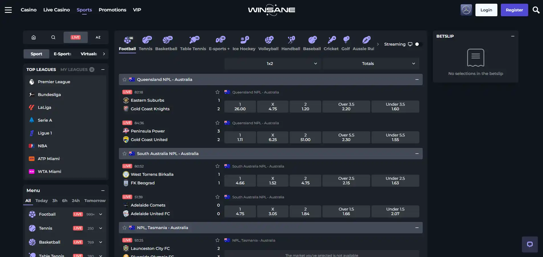Screen dimensions: 543x257
Task: Collapse the Top Leagues panel
Action: point(103,70)
